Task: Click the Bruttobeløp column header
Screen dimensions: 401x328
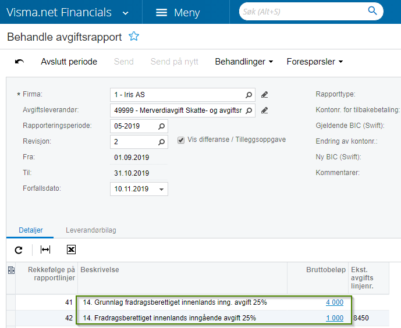Action: coord(318,278)
